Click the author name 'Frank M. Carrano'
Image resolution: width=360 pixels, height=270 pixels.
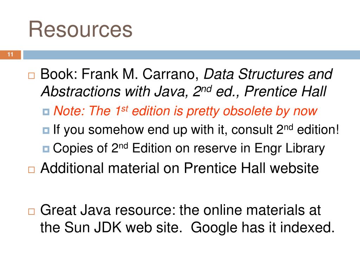click(140, 74)
